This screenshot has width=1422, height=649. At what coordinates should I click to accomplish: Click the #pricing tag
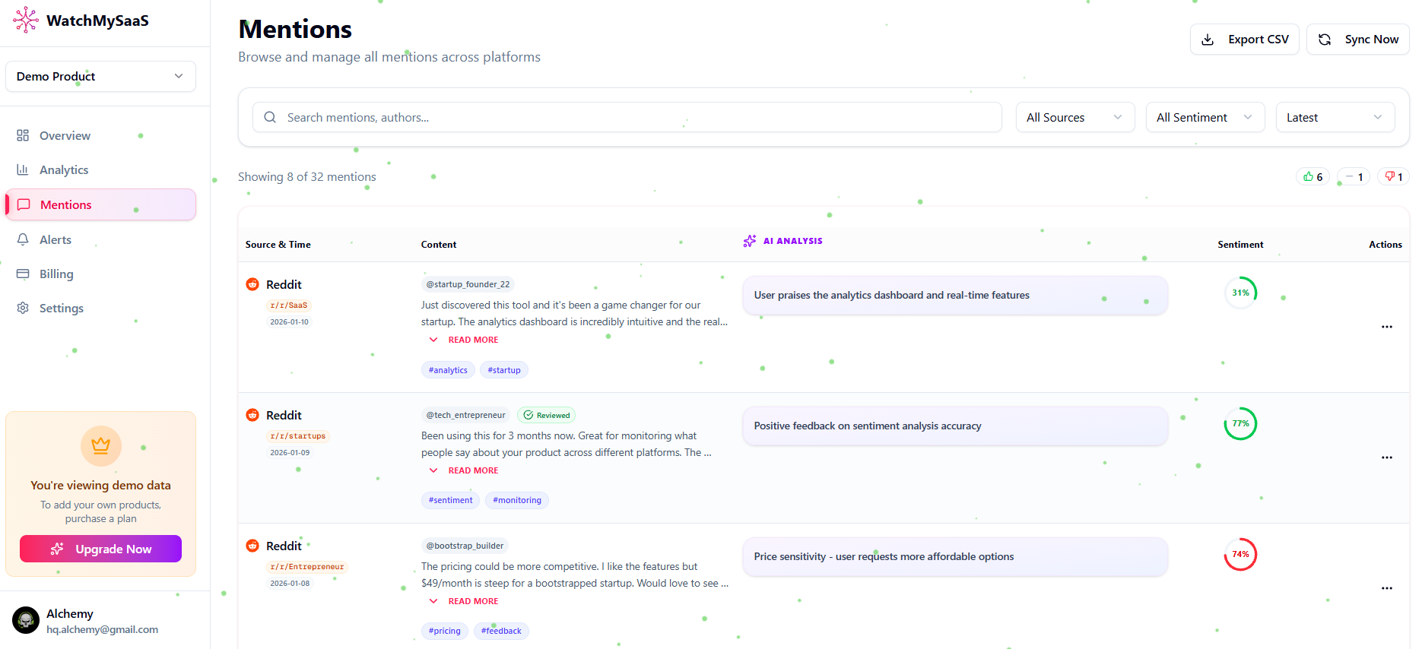[x=445, y=631]
